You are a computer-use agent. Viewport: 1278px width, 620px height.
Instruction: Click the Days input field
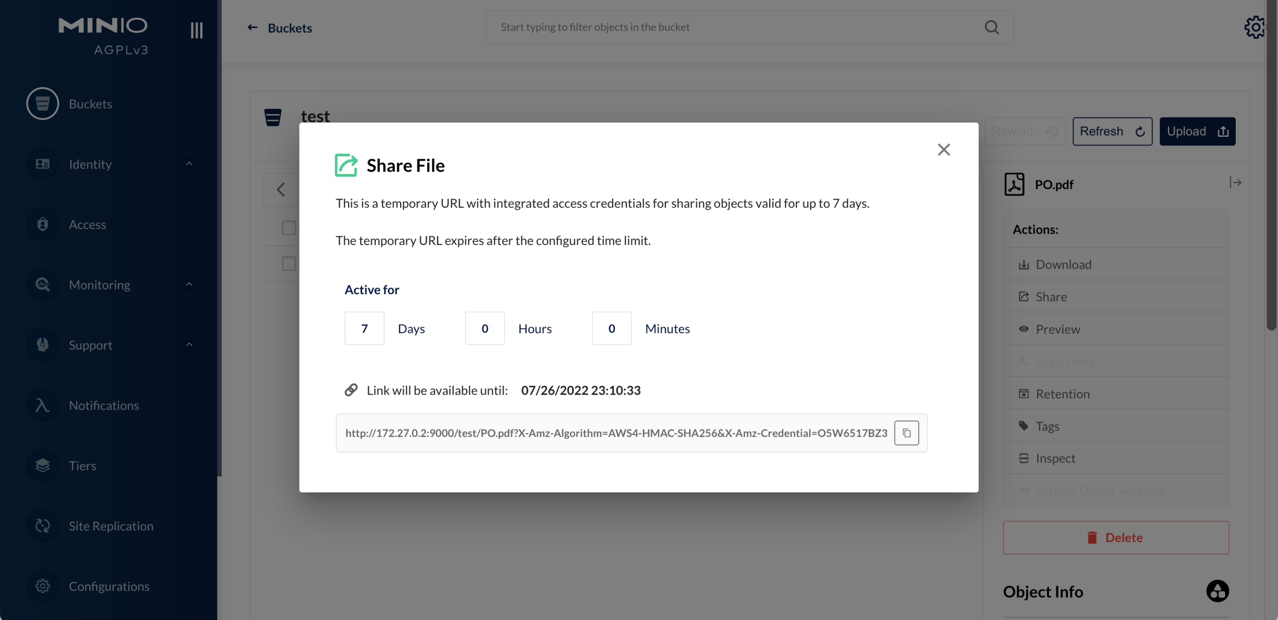pos(364,328)
